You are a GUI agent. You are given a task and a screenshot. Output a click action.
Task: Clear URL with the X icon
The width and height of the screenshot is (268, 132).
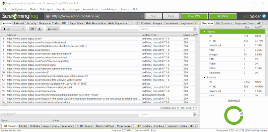click(142, 16)
